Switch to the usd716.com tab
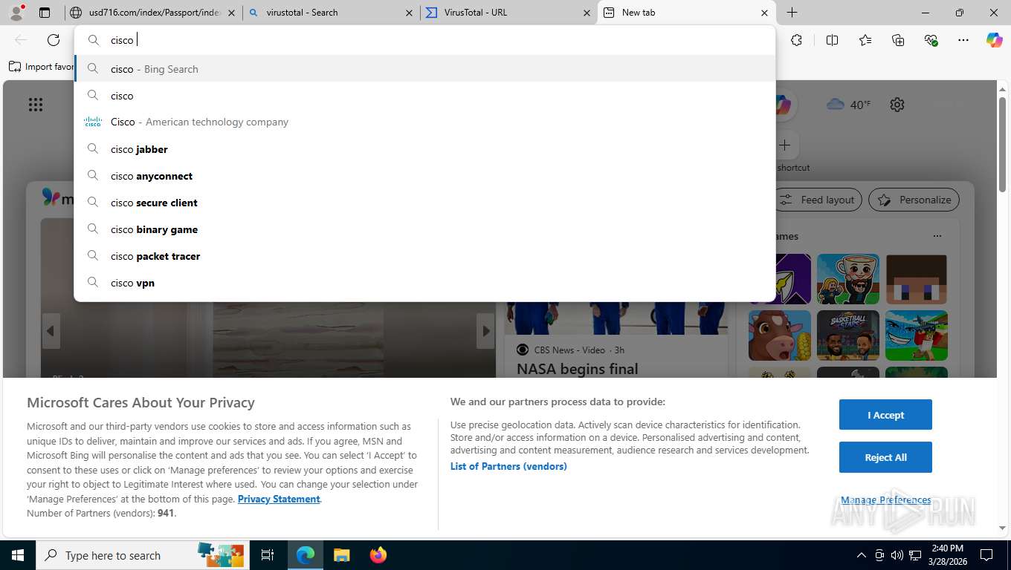 point(154,13)
